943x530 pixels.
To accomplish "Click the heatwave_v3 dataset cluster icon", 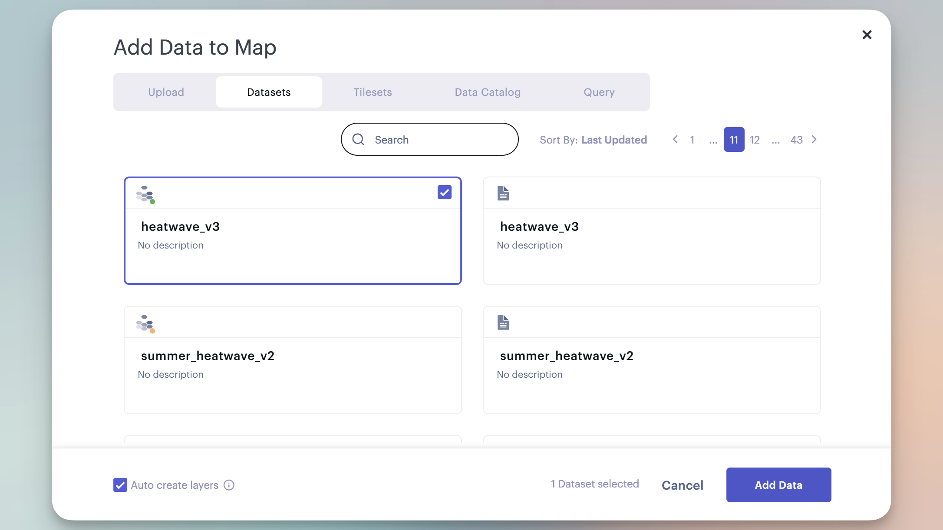I will pyautogui.click(x=145, y=194).
